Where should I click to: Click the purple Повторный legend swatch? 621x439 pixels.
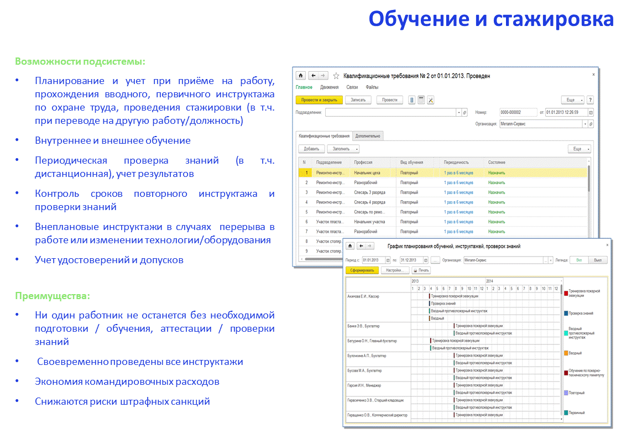click(x=566, y=393)
